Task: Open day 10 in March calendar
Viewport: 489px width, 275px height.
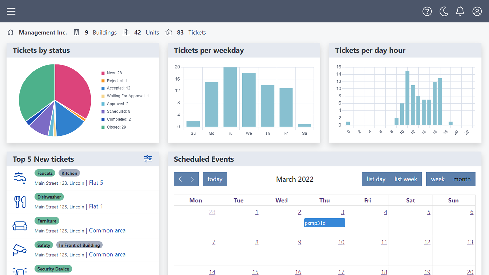Action: [x=341, y=242]
